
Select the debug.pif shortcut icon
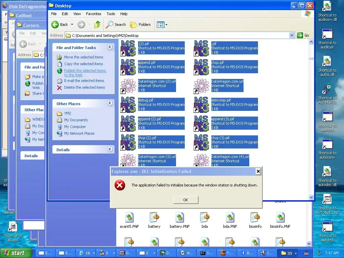click(x=128, y=105)
